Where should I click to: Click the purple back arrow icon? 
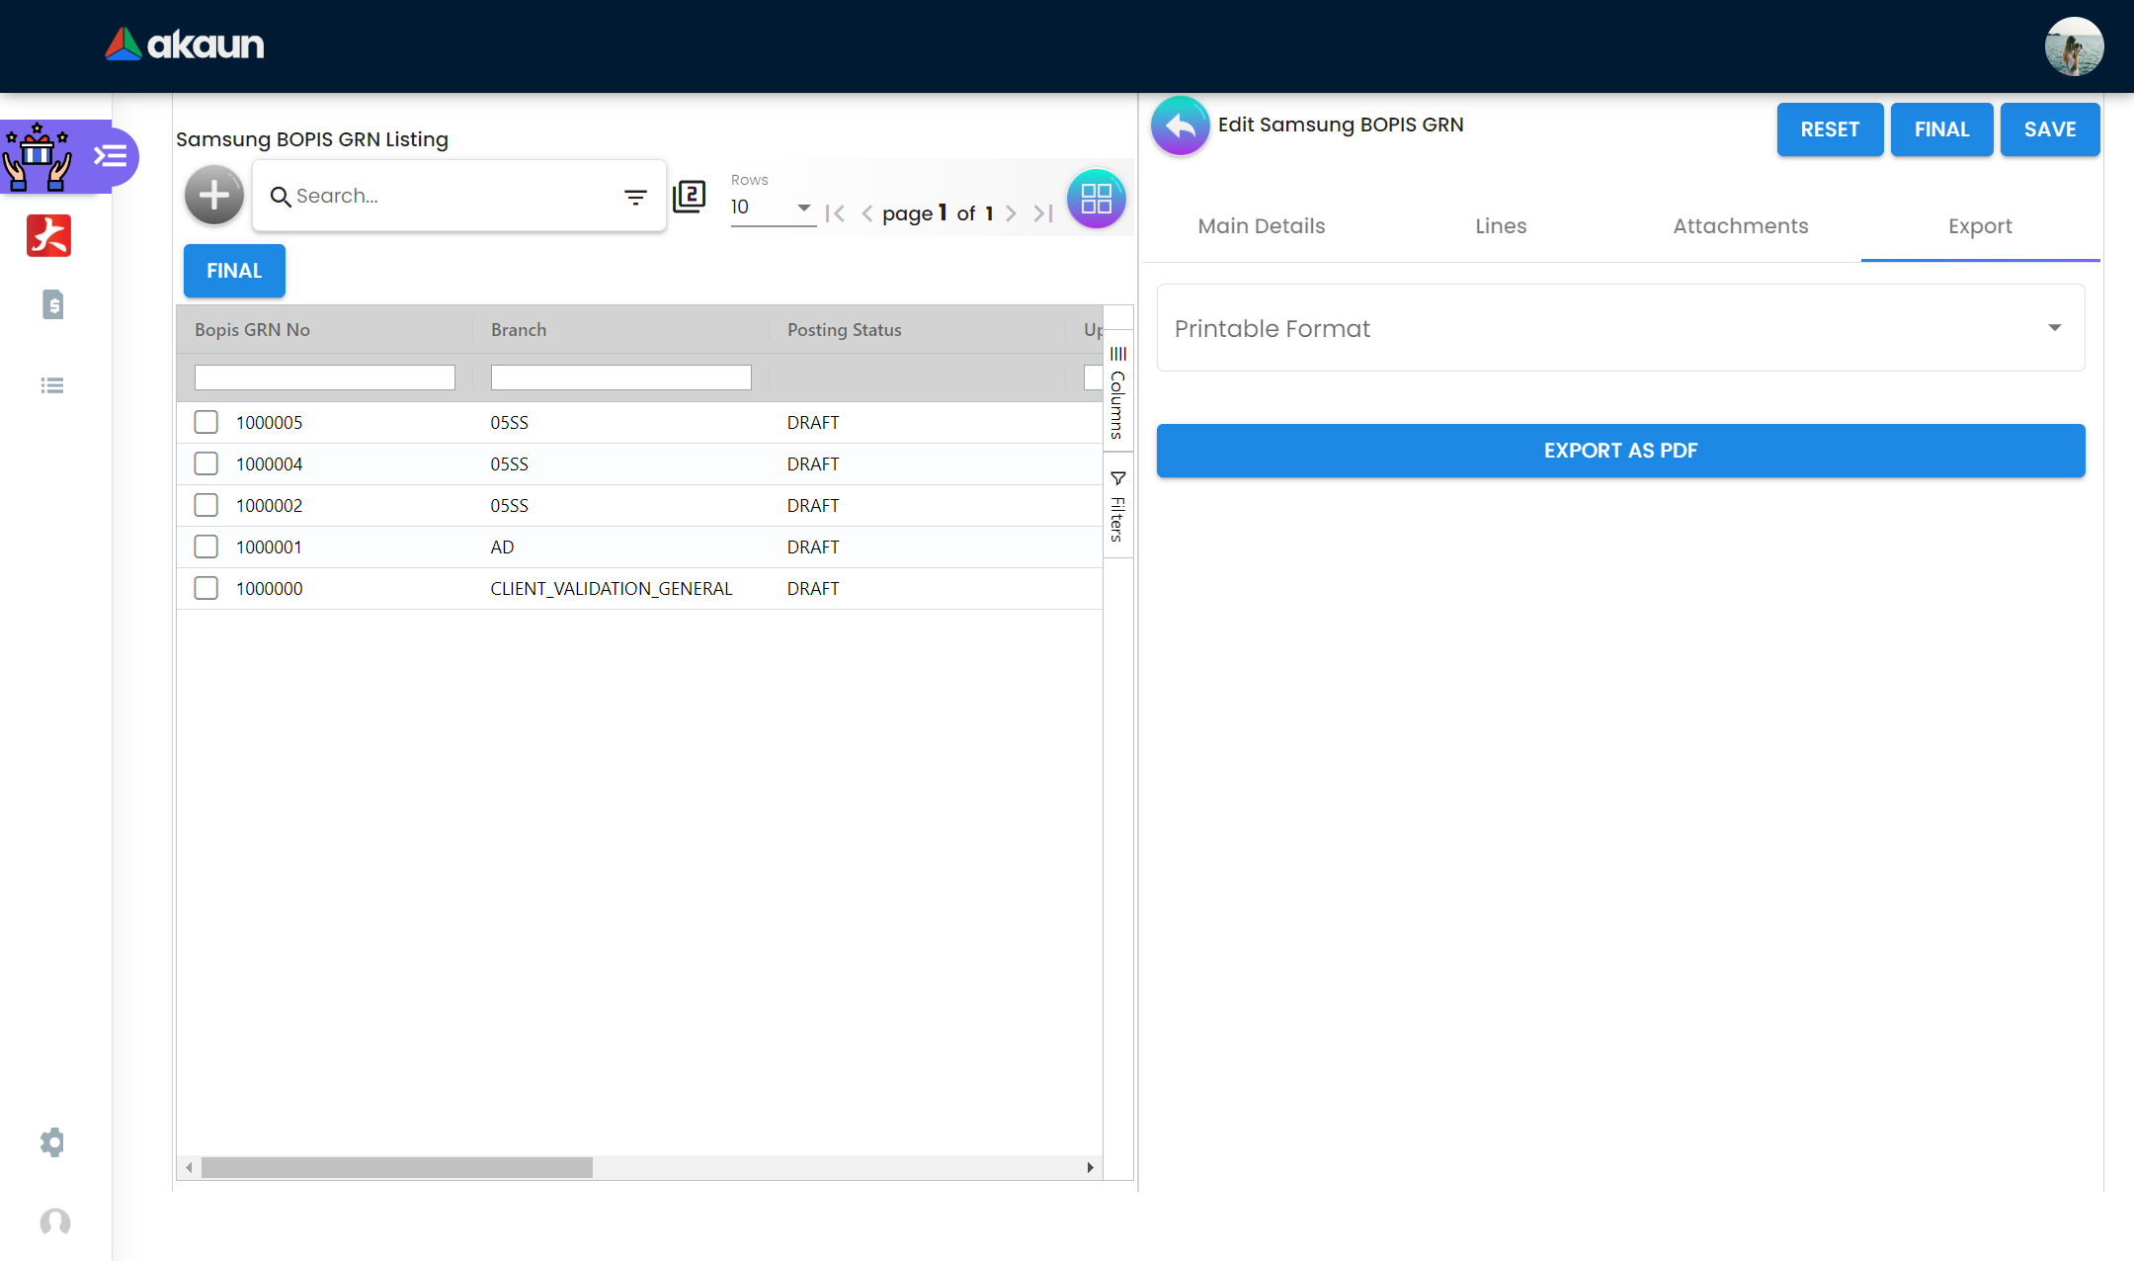(x=1180, y=126)
